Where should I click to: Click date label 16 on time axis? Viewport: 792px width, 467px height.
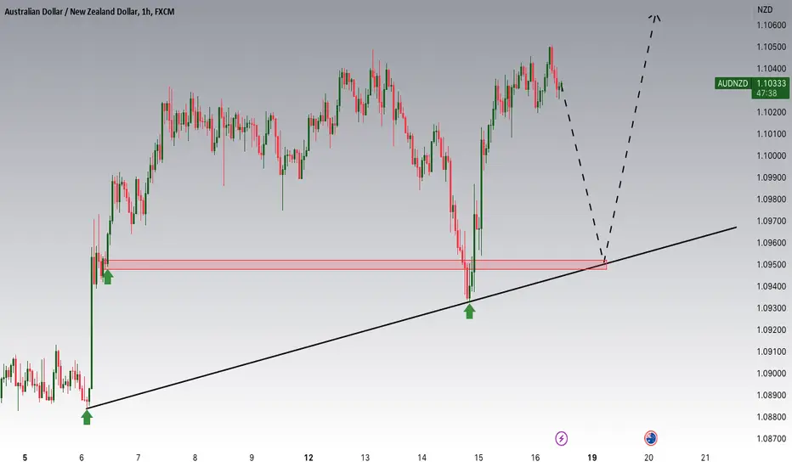[535, 458]
